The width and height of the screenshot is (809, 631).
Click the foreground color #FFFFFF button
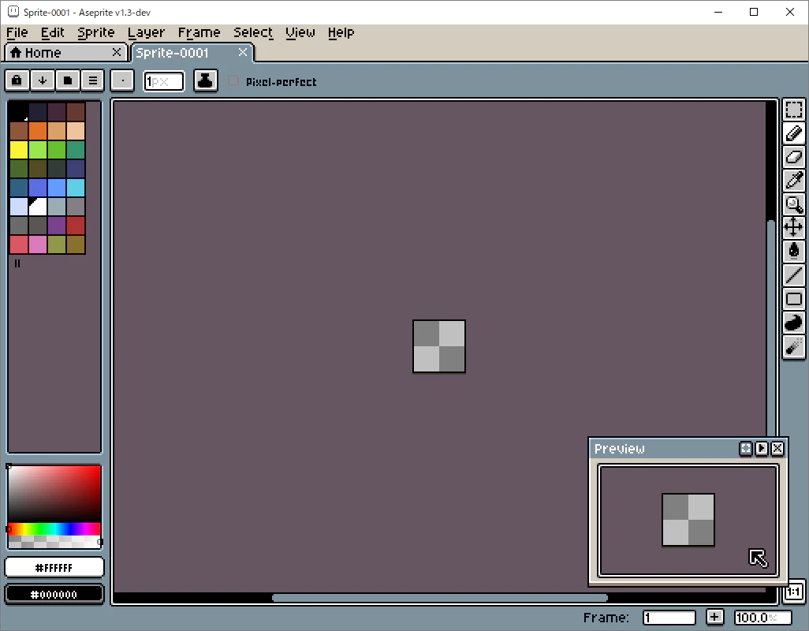(x=54, y=568)
